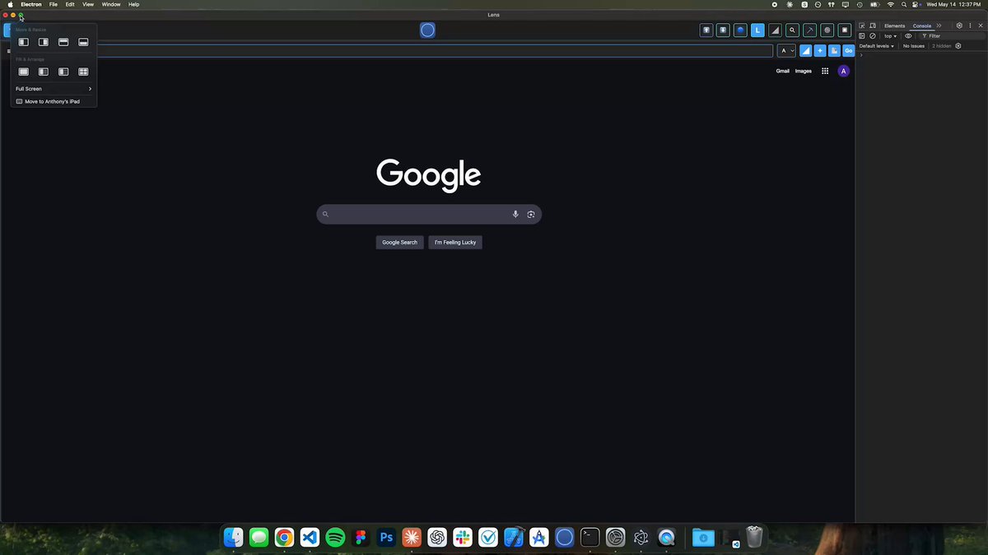This screenshot has width=988, height=555.
Task: Clear the console
Action: [x=873, y=36]
